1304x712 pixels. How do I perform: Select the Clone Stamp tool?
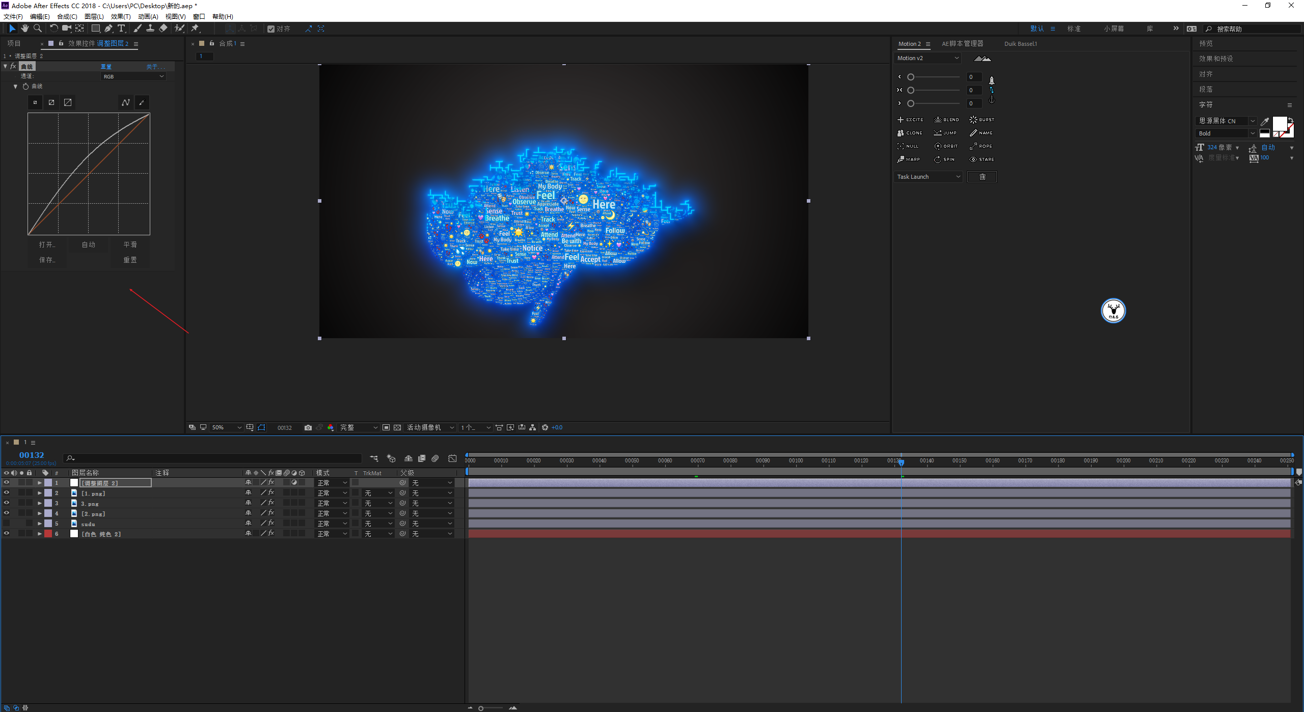click(x=150, y=29)
